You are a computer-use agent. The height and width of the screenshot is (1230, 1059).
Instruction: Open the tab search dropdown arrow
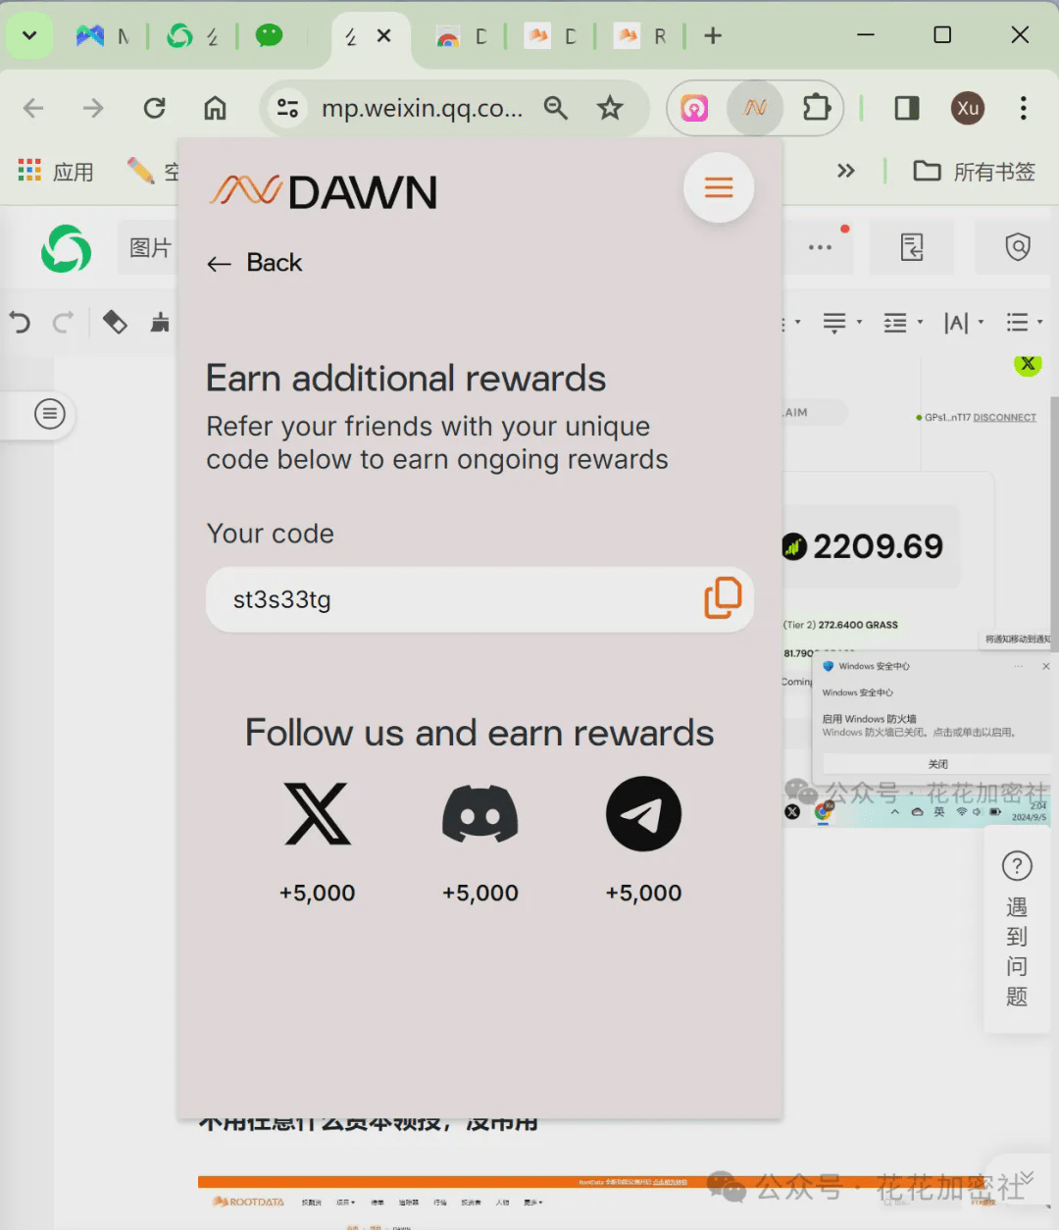(x=29, y=35)
